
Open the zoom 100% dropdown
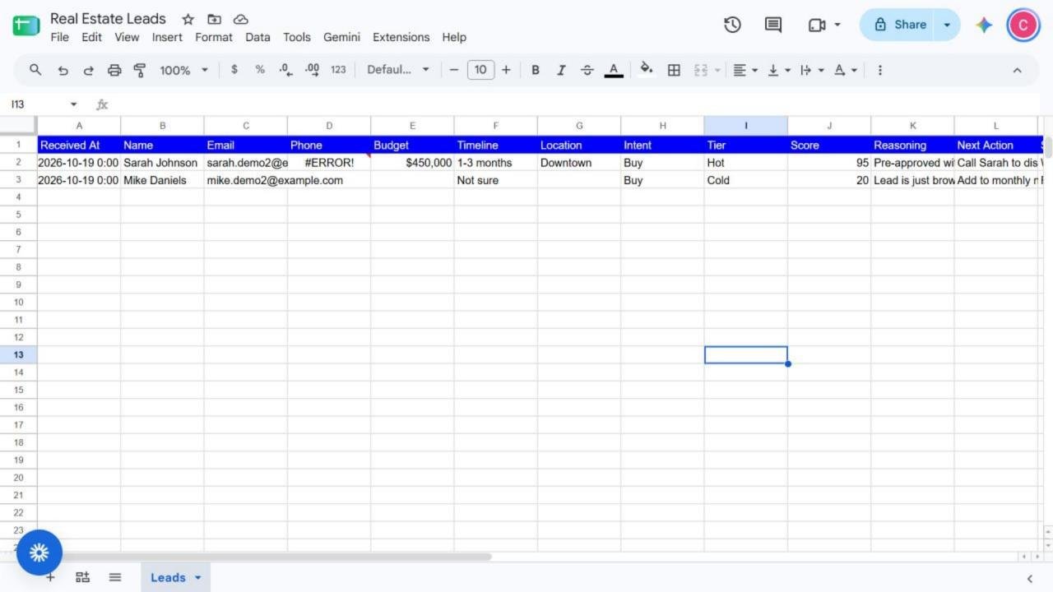[x=183, y=70]
